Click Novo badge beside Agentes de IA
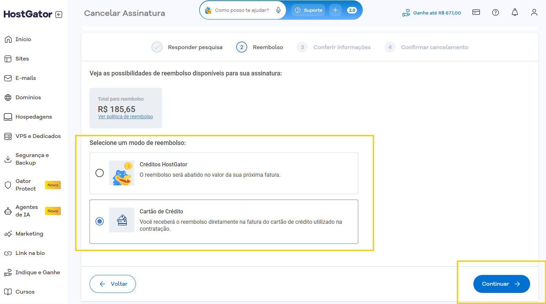This screenshot has height=304, width=546. click(53, 211)
